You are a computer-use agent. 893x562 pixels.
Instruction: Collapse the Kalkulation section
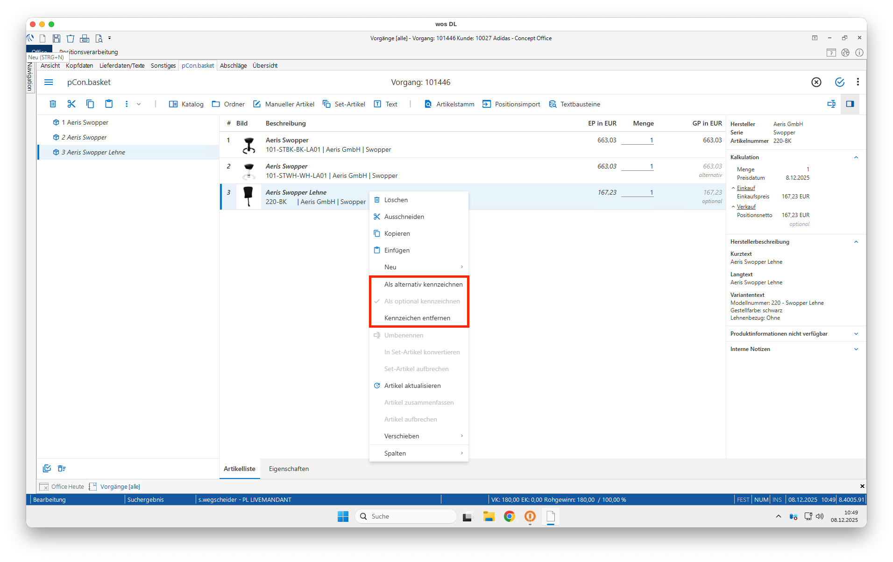pyautogui.click(x=856, y=157)
